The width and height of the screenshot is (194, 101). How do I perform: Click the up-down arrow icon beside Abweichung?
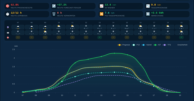pyautogui.click(x=148, y=14)
